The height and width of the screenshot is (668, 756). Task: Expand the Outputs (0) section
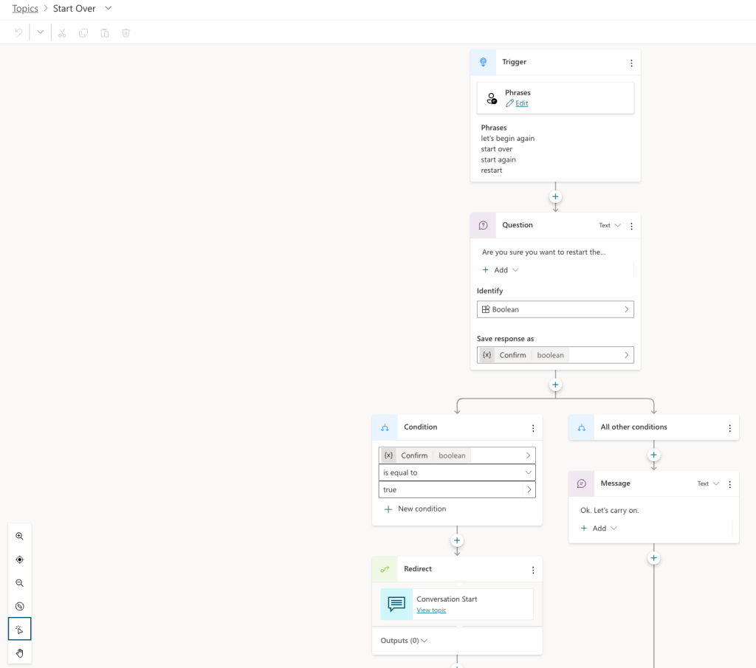point(404,641)
